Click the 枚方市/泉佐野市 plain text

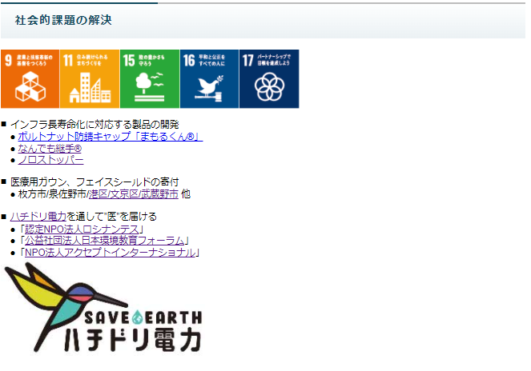pyautogui.click(x=54, y=194)
